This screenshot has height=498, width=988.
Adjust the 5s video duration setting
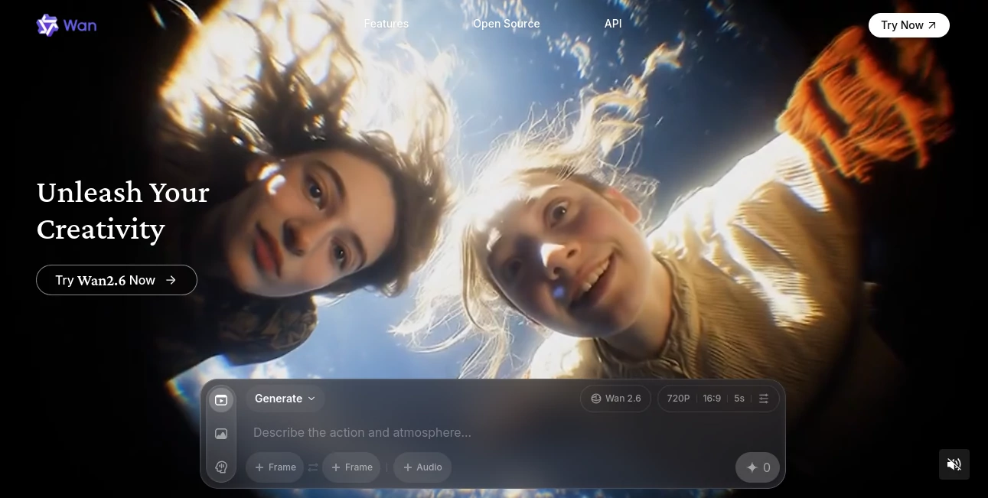739,398
